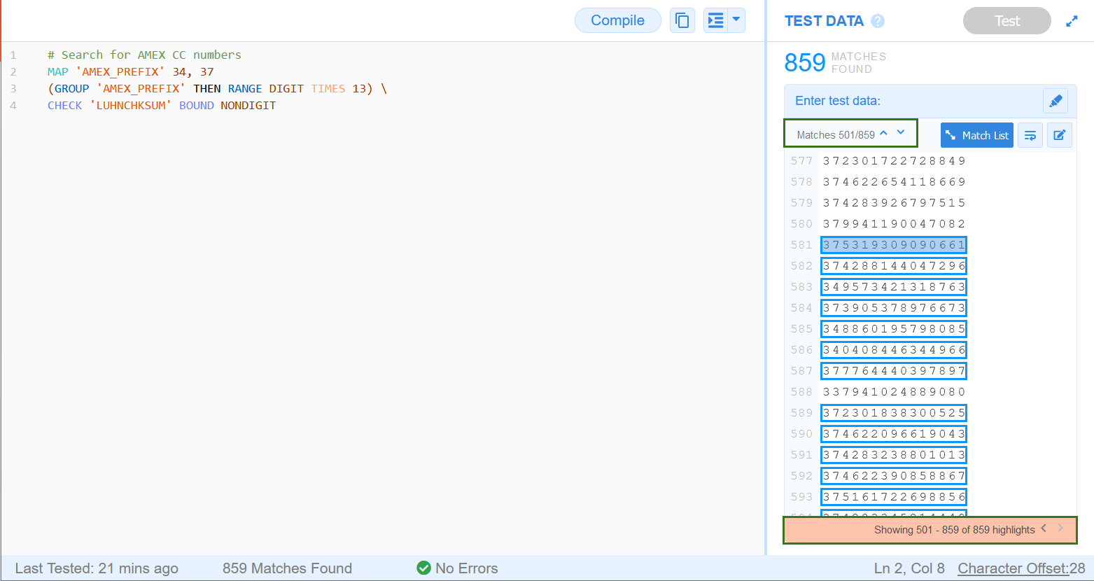The image size is (1094, 581).
Task: Click highlighted number 348860195798085
Action: pyautogui.click(x=894, y=329)
